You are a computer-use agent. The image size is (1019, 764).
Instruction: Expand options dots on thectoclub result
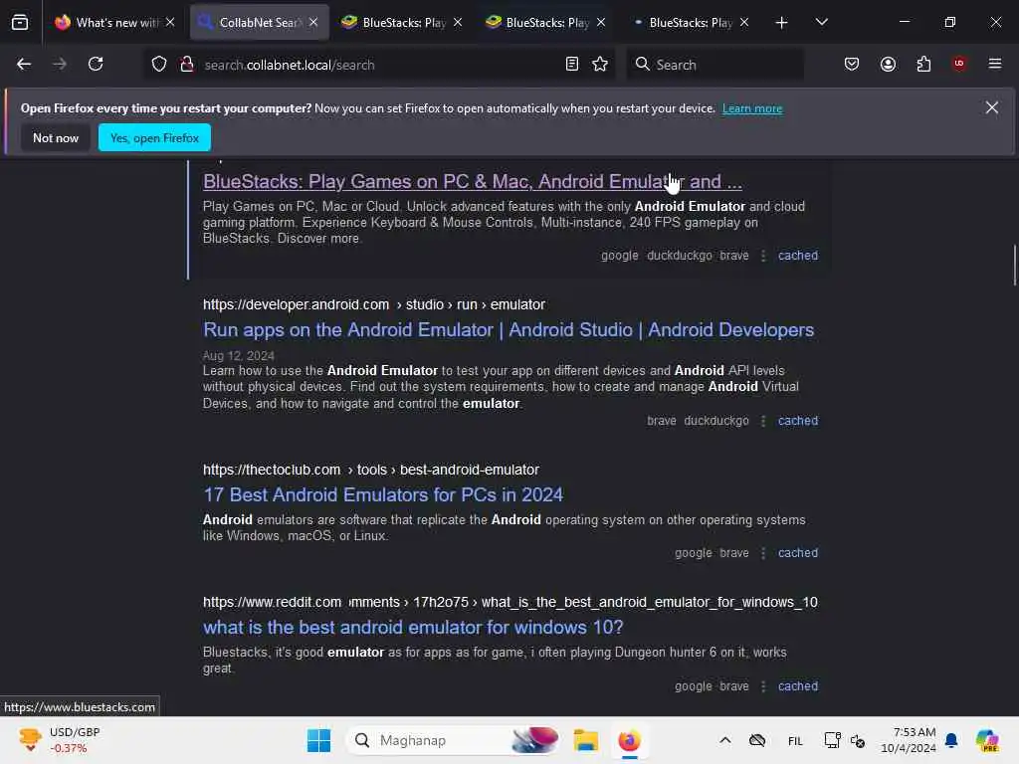click(x=763, y=553)
